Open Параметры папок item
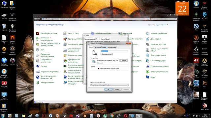Image resolution: width=211 pixels, height=118 pixels. point(73,55)
